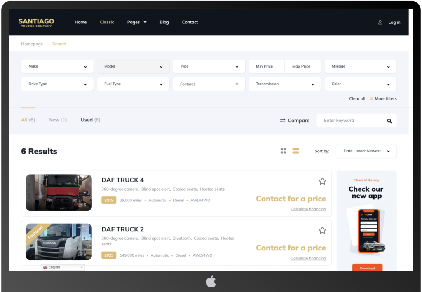This screenshot has height=292, width=422.
Task: Switch to list view layout icon
Action: (295, 151)
